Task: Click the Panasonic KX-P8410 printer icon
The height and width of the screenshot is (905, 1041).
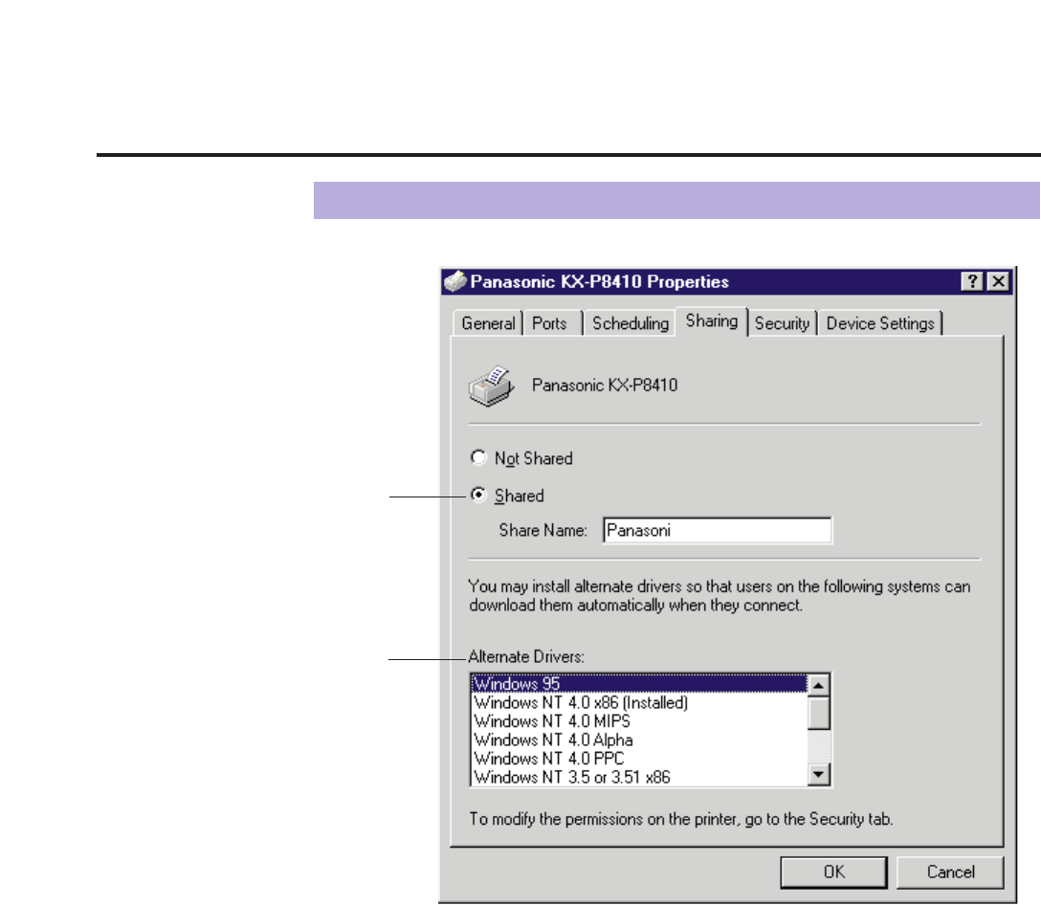Action: [x=491, y=386]
